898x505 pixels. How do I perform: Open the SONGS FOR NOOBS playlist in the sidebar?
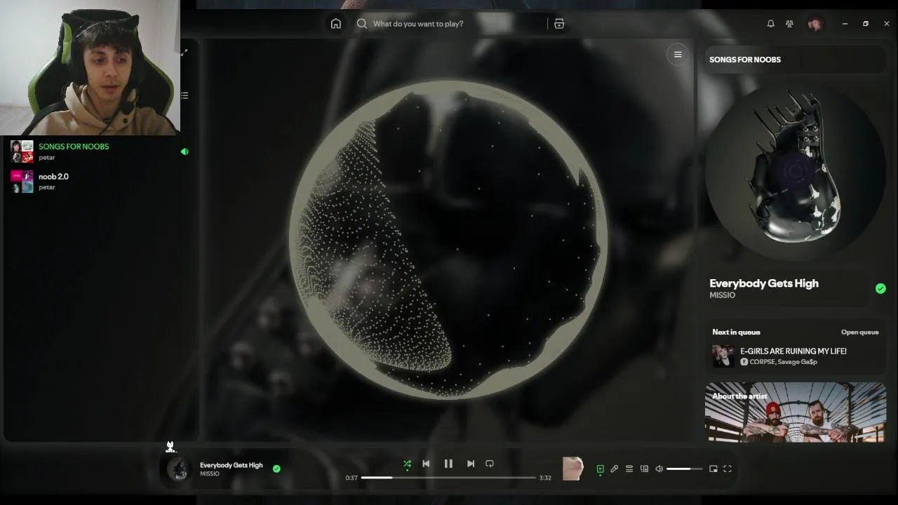tap(98, 151)
